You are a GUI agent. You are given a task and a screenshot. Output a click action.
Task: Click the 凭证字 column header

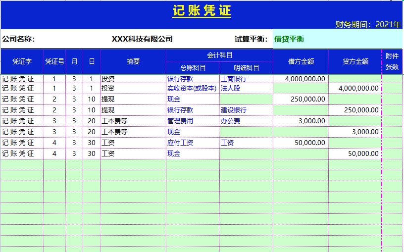tap(22, 61)
